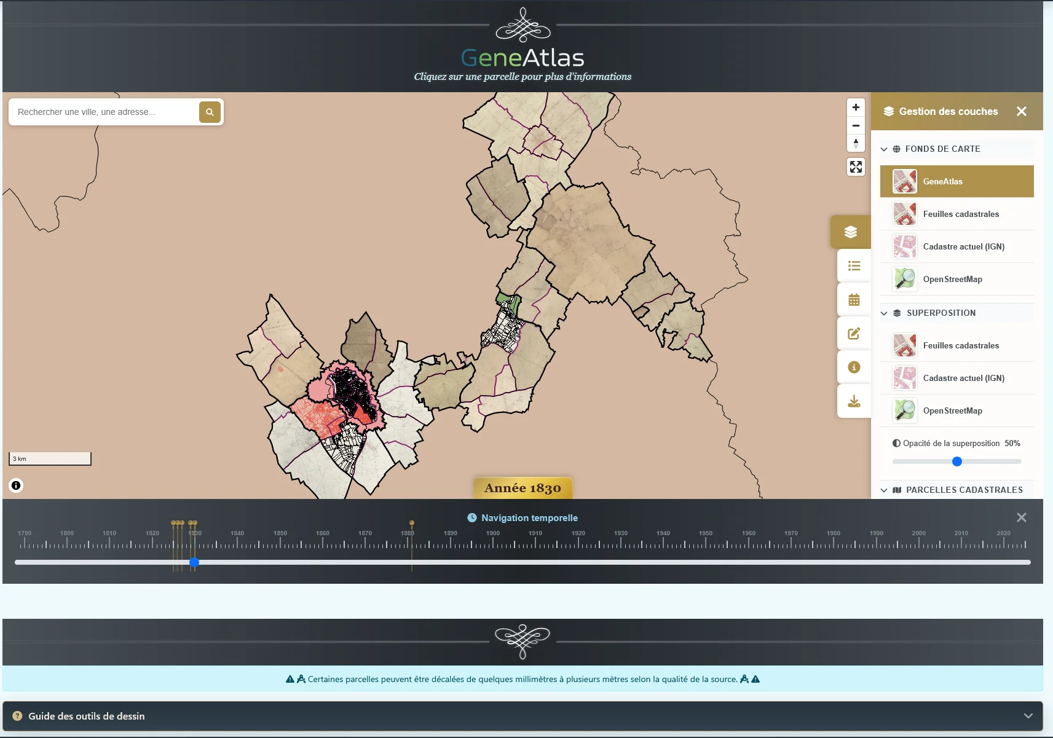Enable Cadastre actuel (IGN) overlay under Superposition

[957, 378]
